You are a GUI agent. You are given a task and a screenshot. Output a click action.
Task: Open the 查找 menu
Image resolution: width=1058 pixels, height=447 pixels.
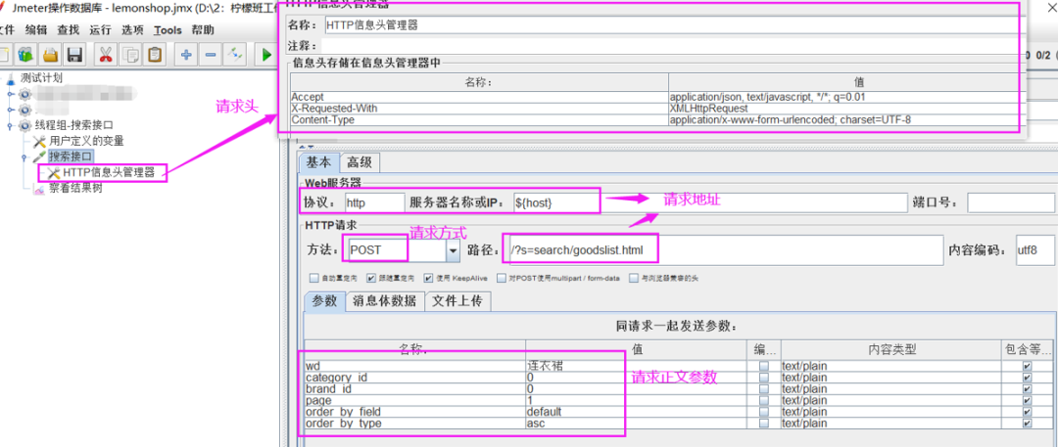point(69,30)
